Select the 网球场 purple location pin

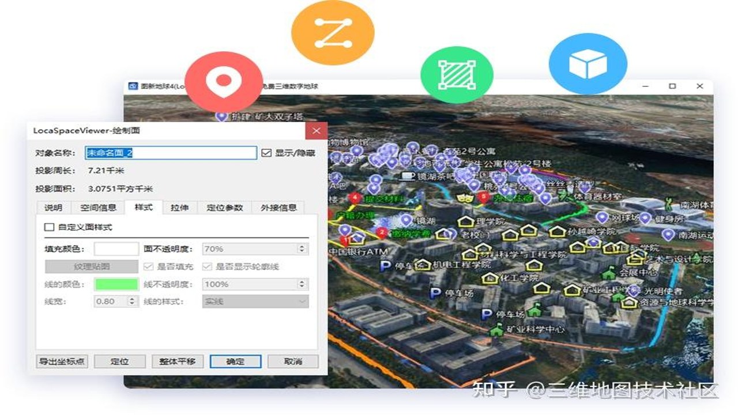tap(603, 218)
